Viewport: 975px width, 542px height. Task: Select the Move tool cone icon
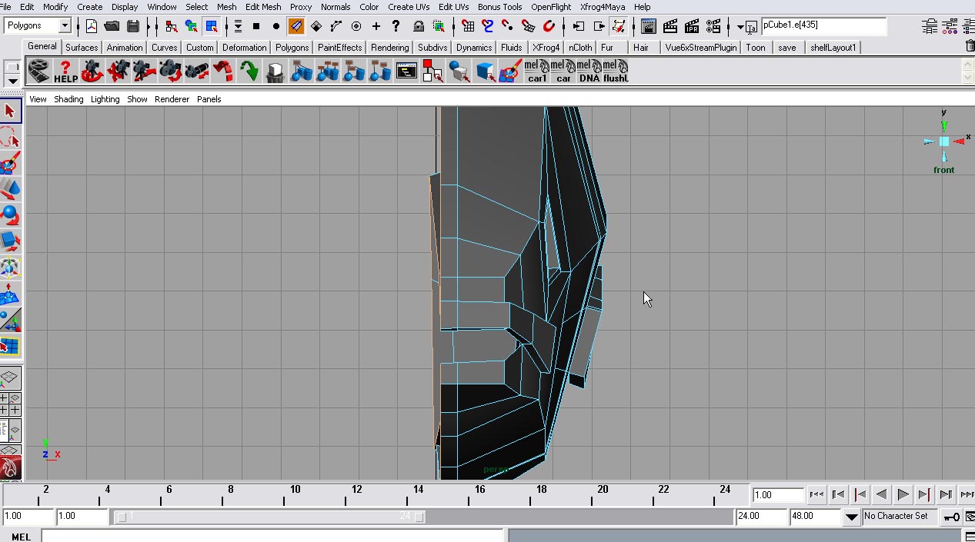click(10, 188)
